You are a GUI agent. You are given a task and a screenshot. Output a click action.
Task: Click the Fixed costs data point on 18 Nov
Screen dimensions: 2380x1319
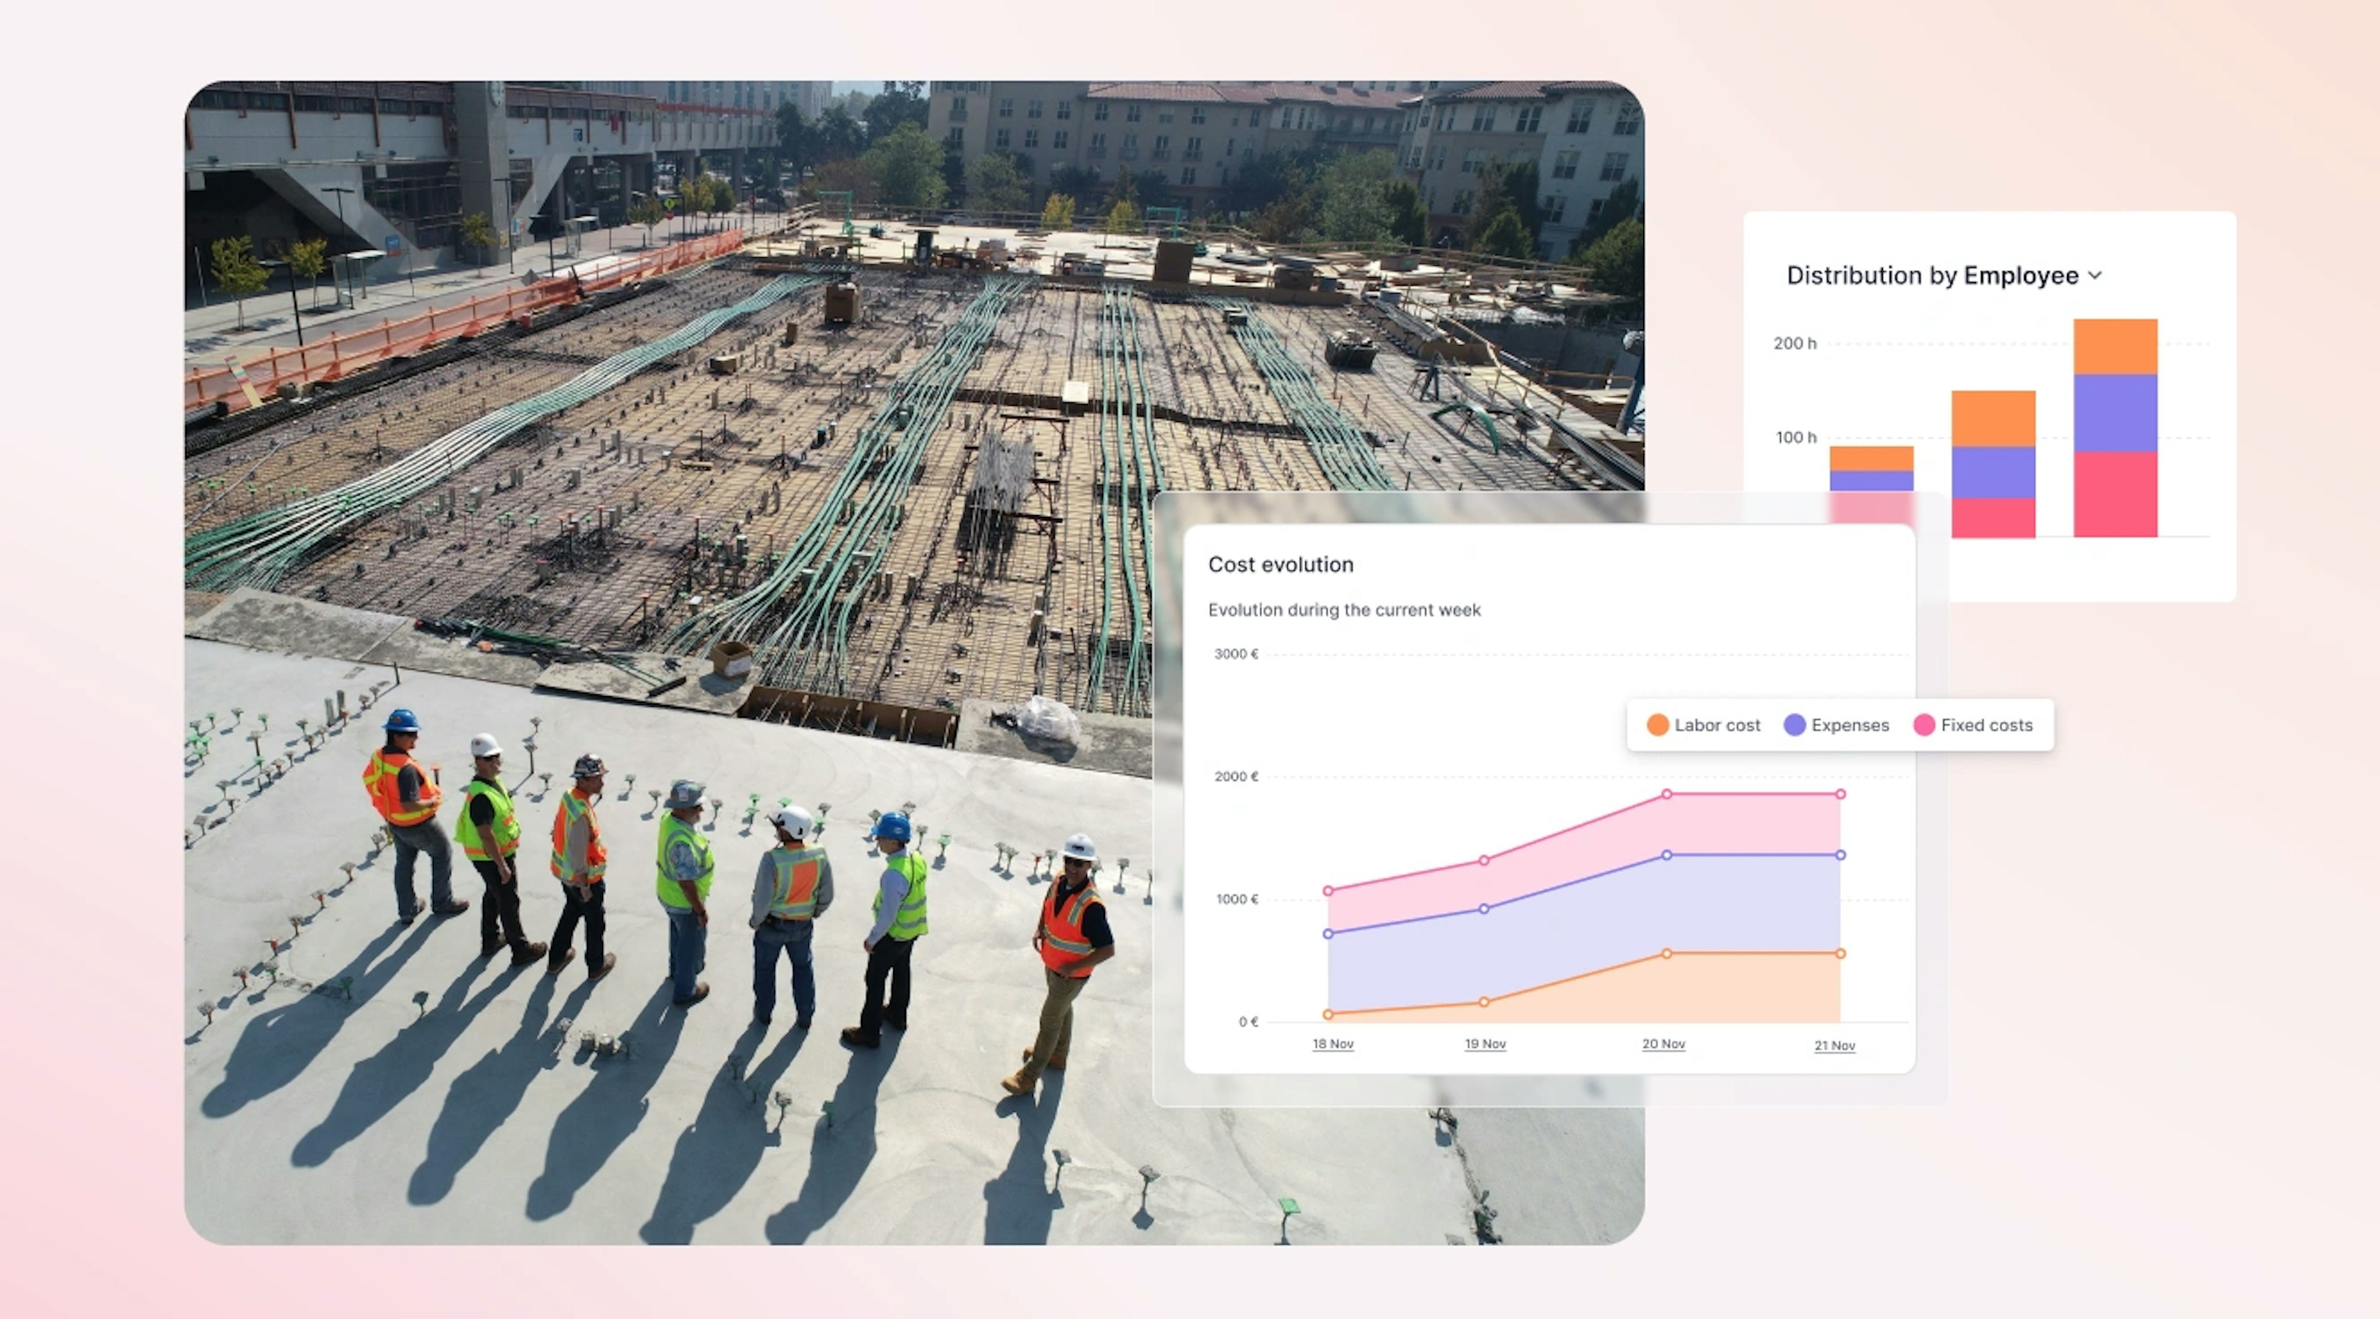click(x=1328, y=891)
